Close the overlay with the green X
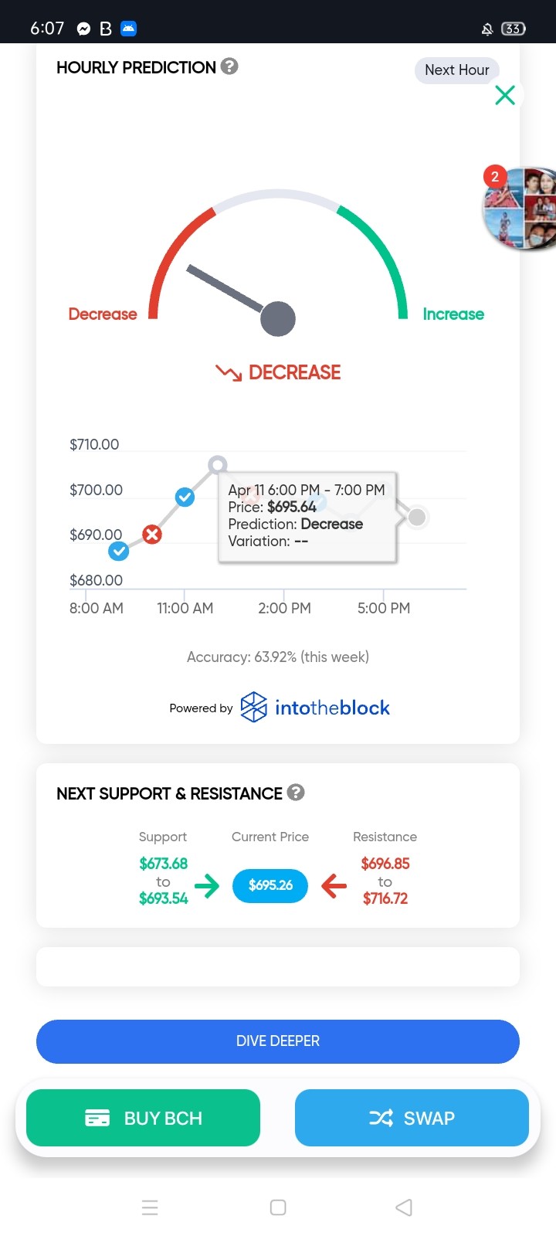The width and height of the screenshot is (556, 1236). 505,95
